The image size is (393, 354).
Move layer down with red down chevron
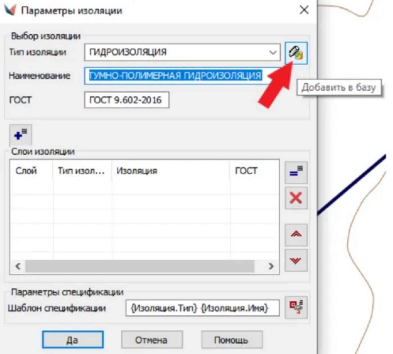[x=296, y=260]
